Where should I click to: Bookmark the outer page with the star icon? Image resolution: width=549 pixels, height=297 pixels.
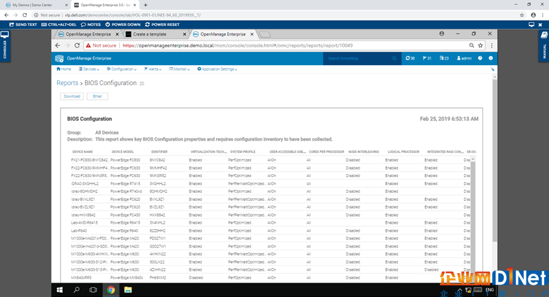click(x=522, y=15)
